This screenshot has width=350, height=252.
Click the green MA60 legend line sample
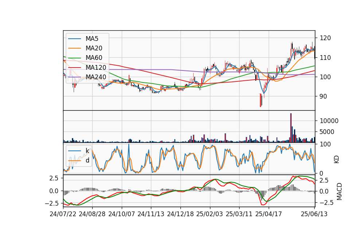74,58
